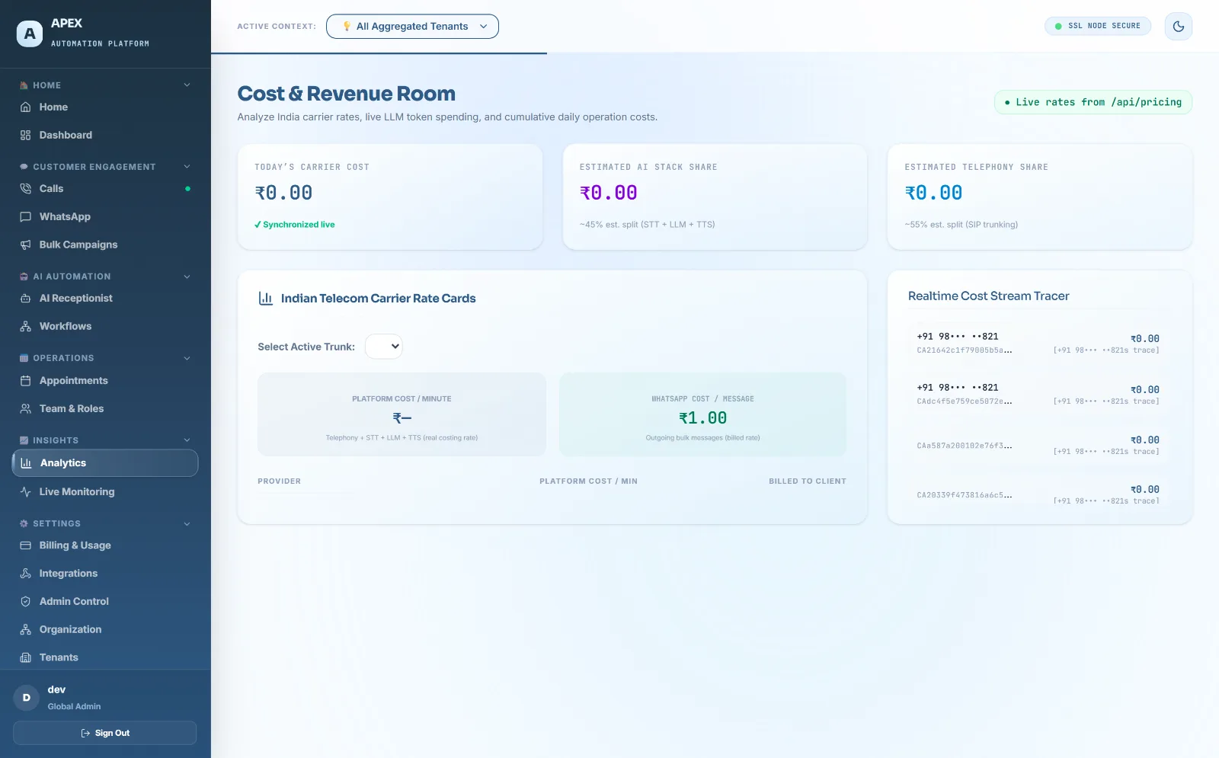Click the Workflows network icon
This screenshot has height=758, width=1219.
[25, 327]
